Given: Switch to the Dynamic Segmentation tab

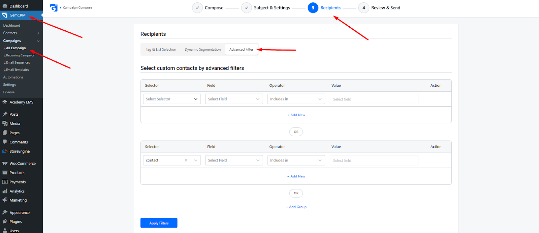Looking at the screenshot, I should pyautogui.click(x=203, y=49).
